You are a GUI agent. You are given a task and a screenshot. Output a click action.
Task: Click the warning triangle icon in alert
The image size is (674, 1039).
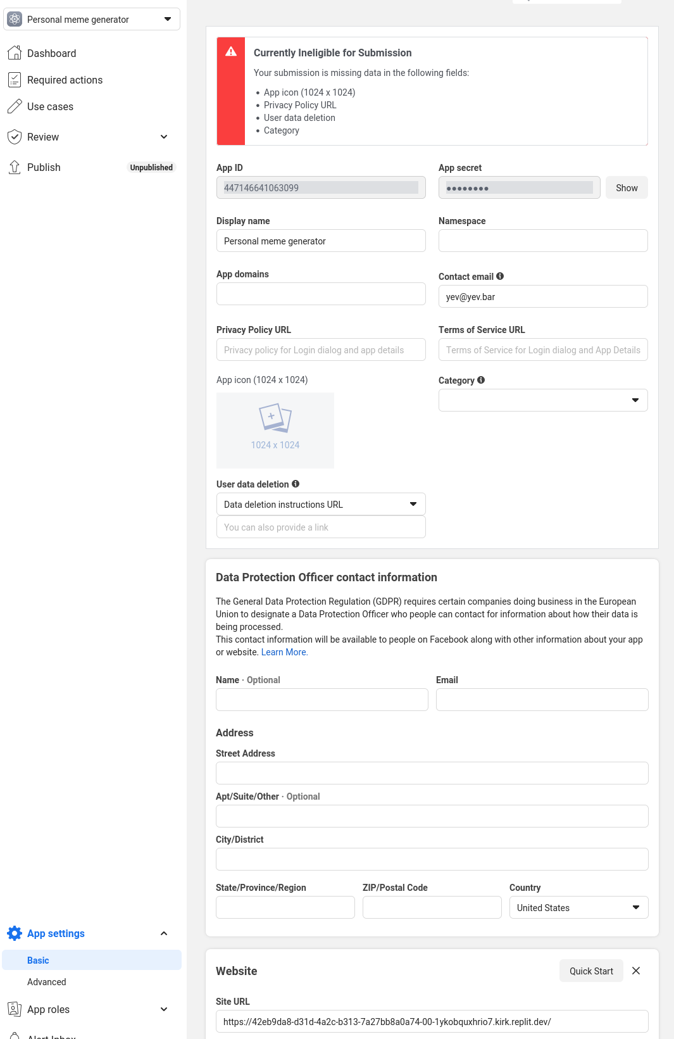click(x=231, y=51)
